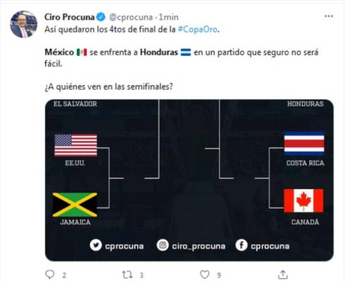Click the Ciro Procuna display name
The image size is (350, 282).
coord(69,17)
